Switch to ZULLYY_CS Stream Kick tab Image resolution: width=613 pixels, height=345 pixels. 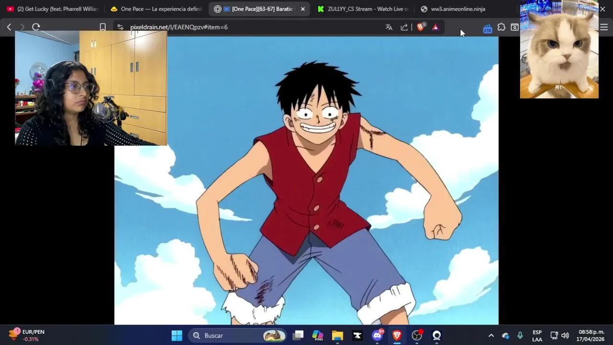click(363, 9)
